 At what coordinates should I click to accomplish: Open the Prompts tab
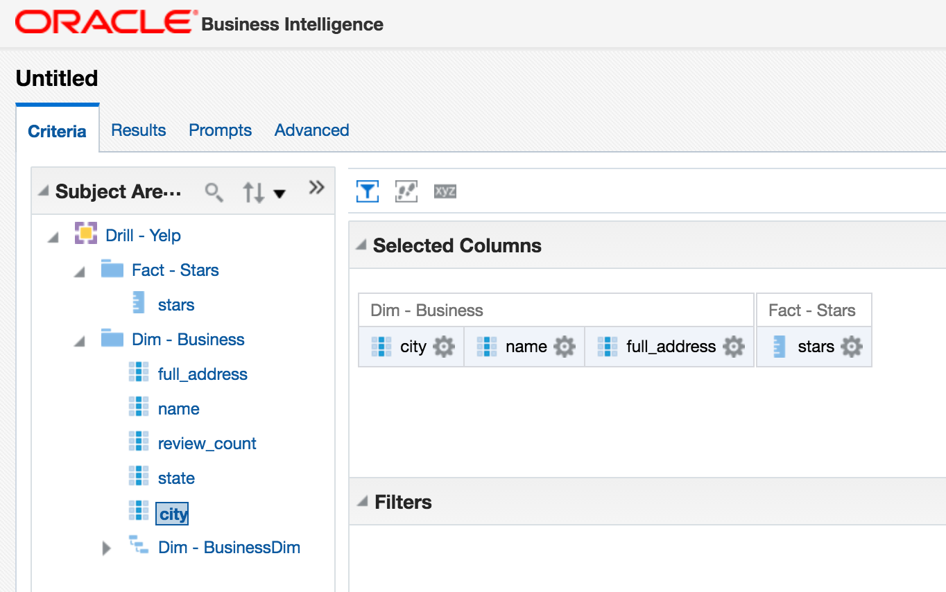click(220, 130)
